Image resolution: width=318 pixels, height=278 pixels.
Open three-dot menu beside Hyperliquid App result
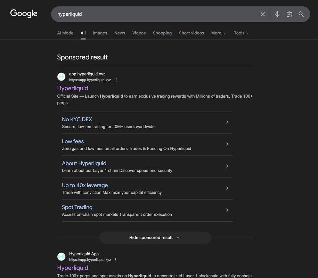pos(116,260)
